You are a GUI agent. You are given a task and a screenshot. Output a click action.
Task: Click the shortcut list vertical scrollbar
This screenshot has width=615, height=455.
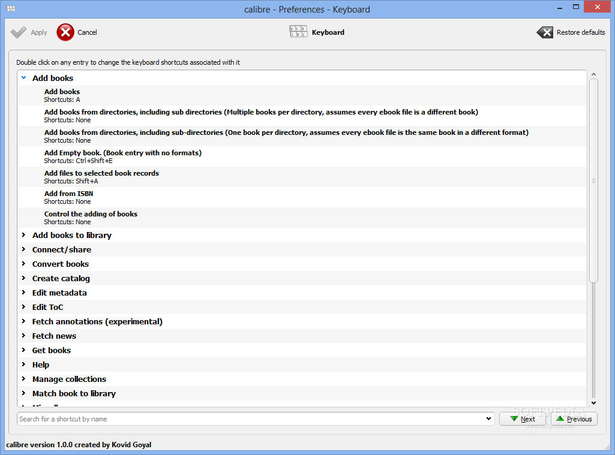(593, 180)
